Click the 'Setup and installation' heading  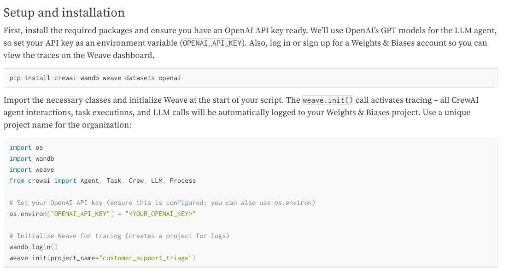64,12
